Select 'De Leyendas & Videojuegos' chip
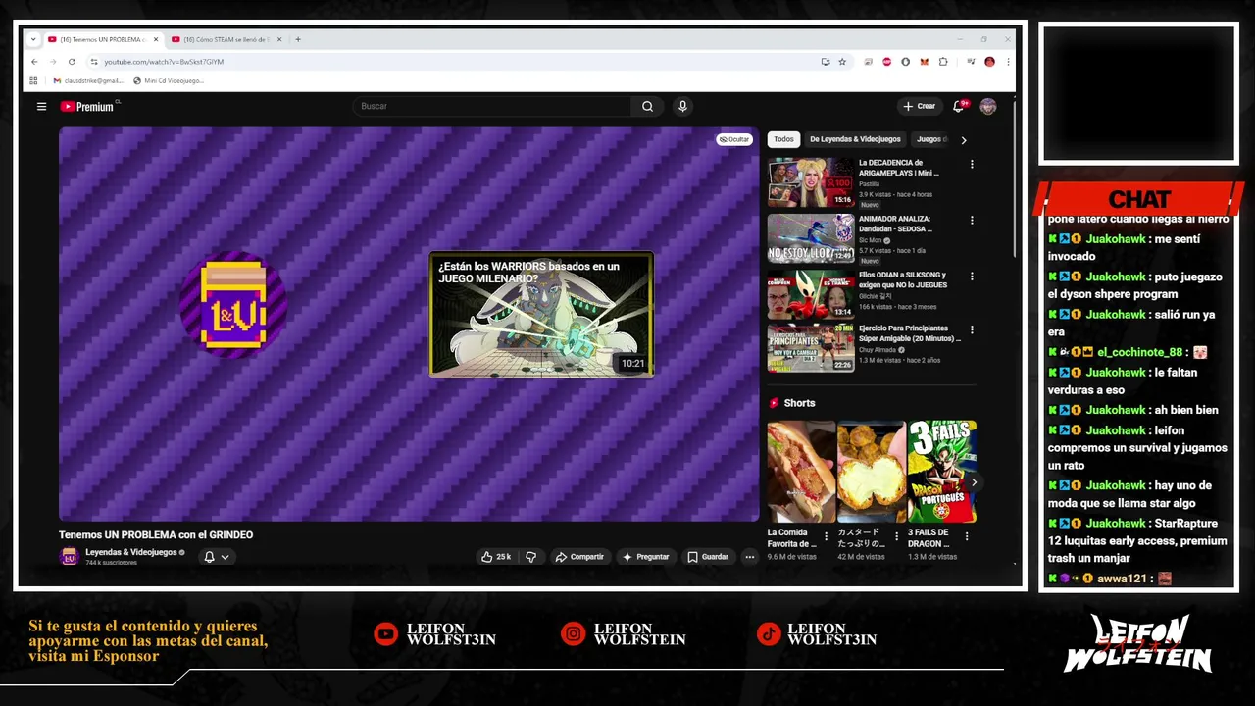 click(x=855, y=139)
